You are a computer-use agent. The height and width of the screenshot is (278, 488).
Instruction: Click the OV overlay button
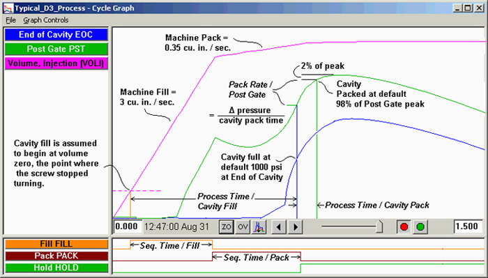coord(243,226)
